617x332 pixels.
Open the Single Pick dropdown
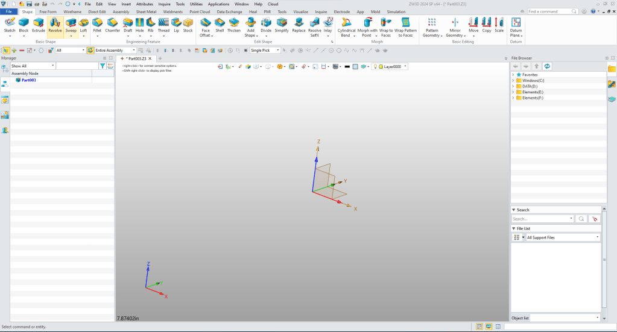(x=265, y=51)
